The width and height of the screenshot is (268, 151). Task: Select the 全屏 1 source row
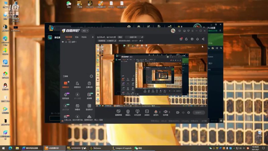click(x=78, y=42)
